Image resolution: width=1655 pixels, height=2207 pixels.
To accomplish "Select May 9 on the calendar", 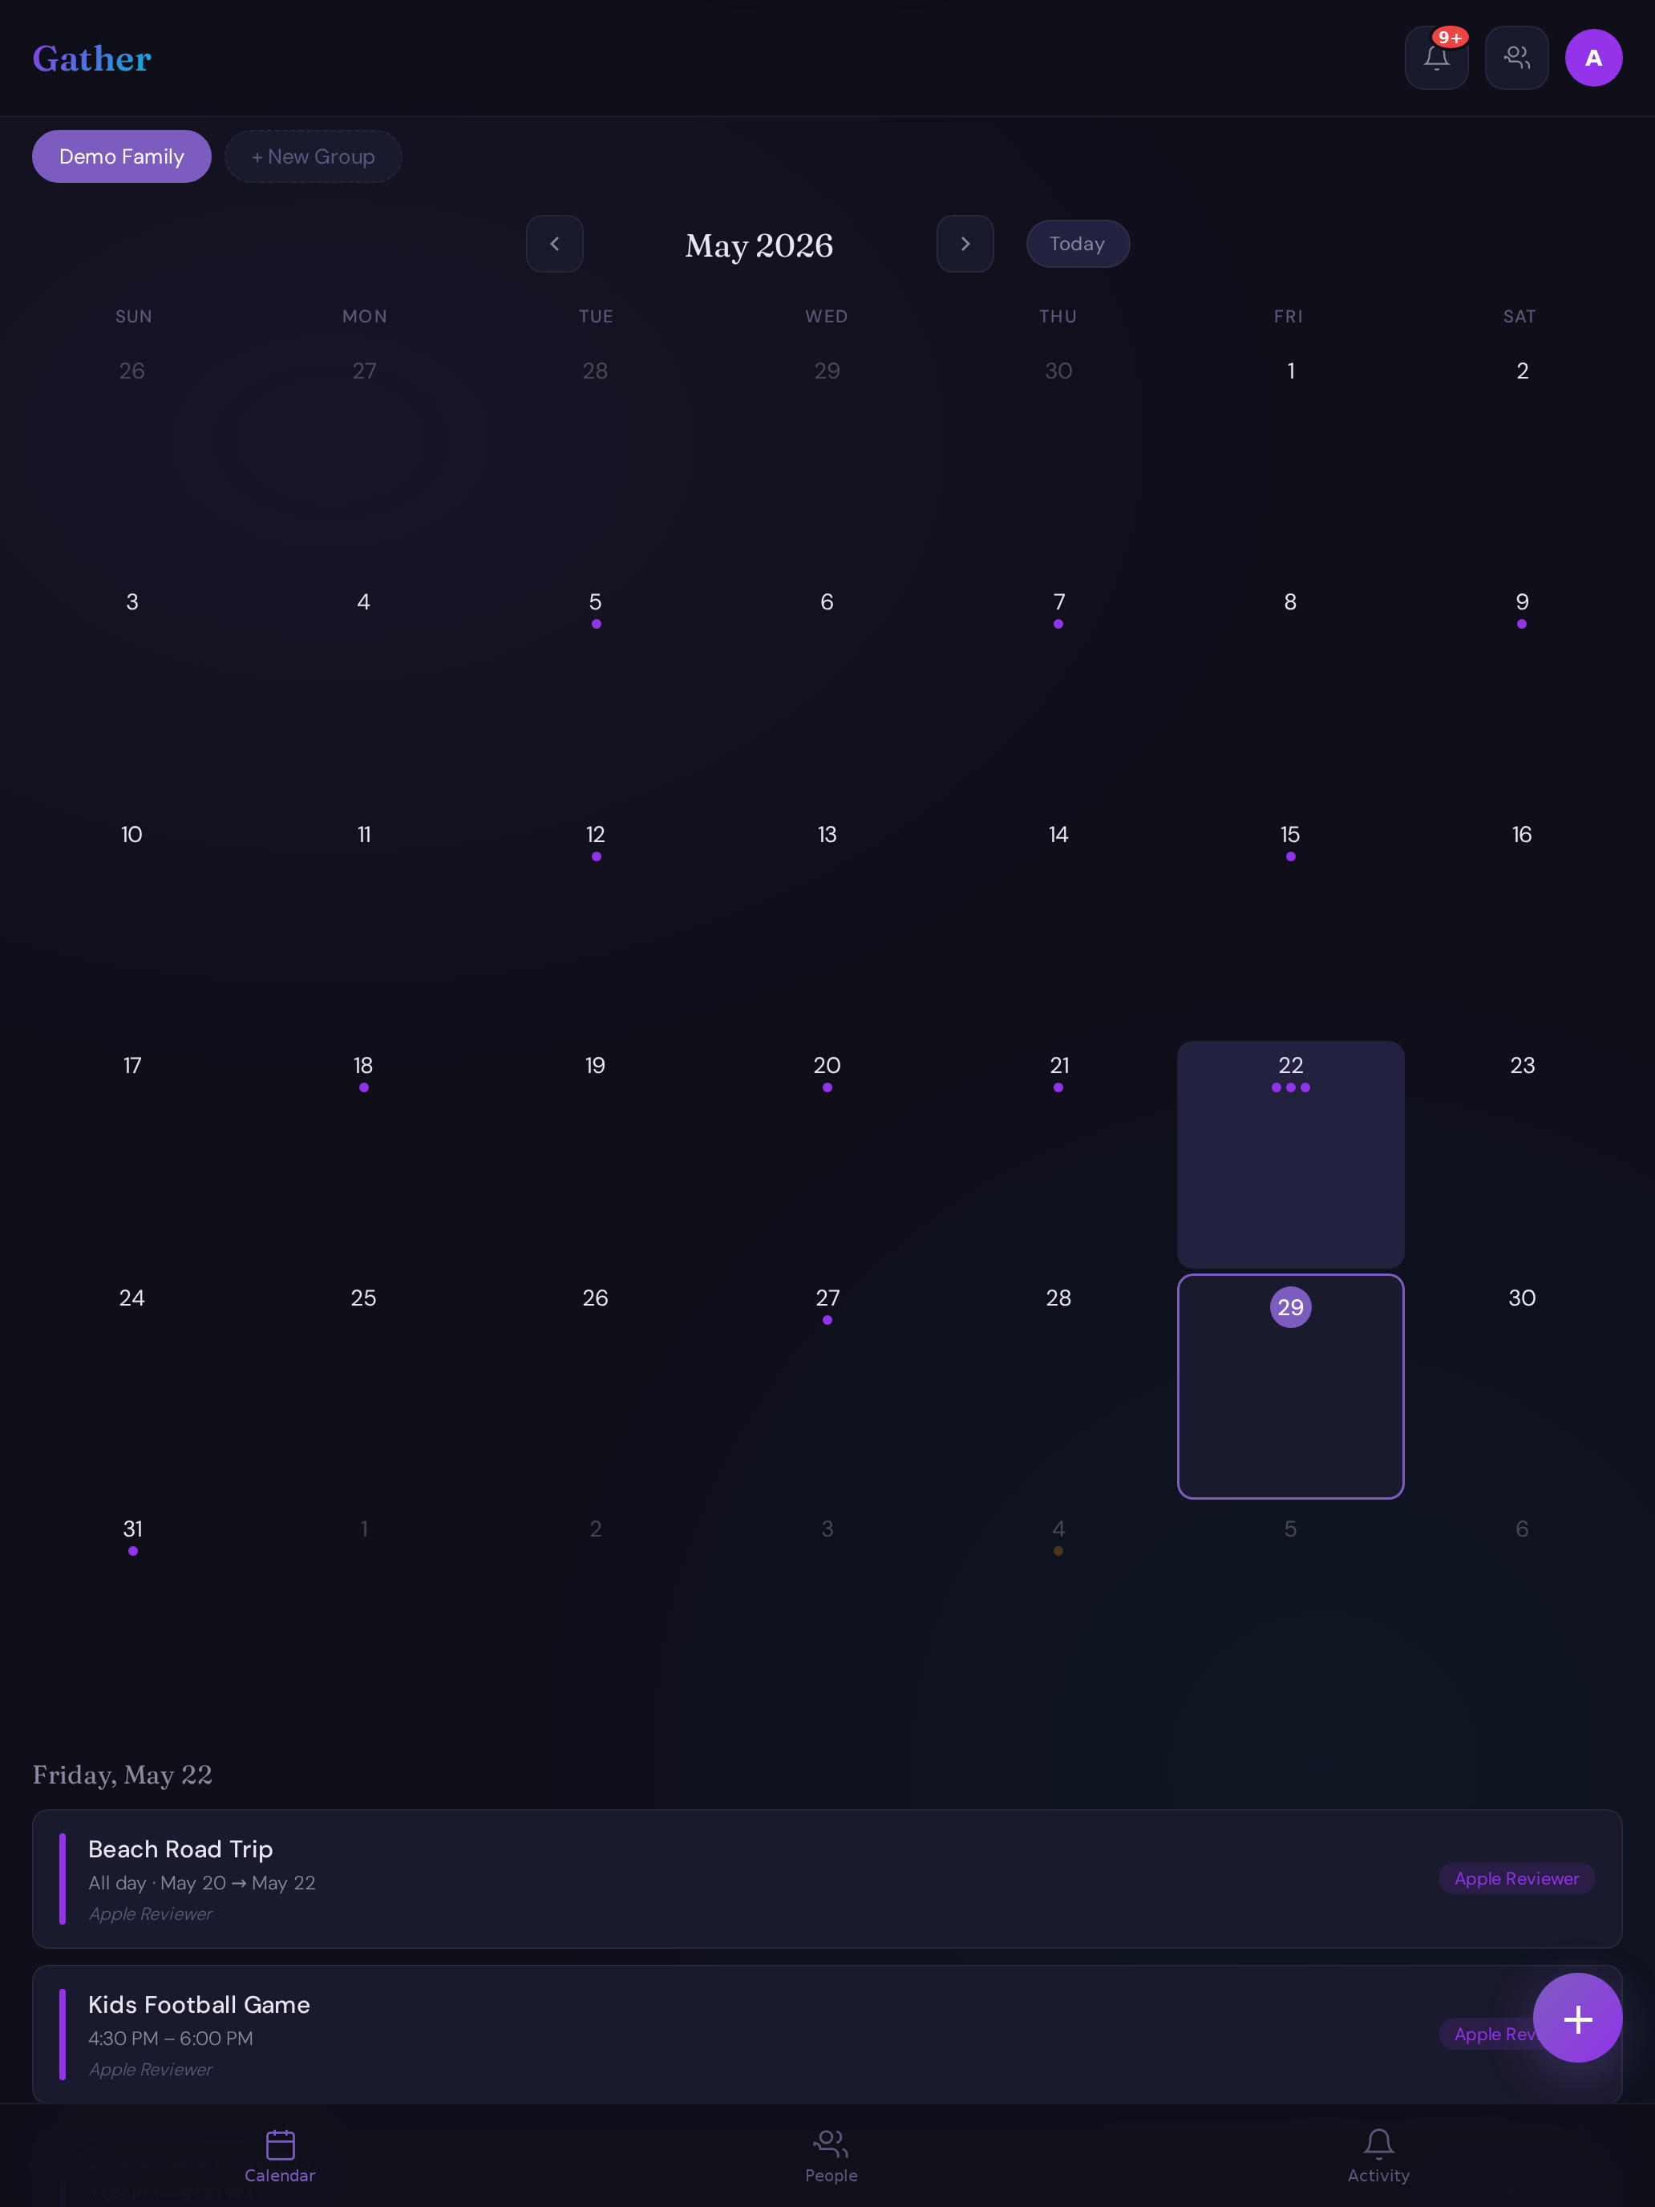I will pos(1521,691).
